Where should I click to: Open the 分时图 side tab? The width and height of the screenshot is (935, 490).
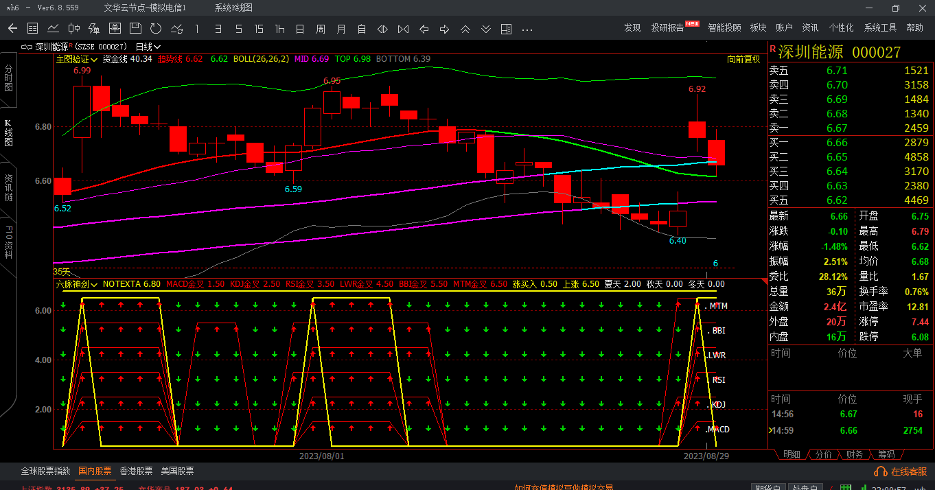(9, 79)
